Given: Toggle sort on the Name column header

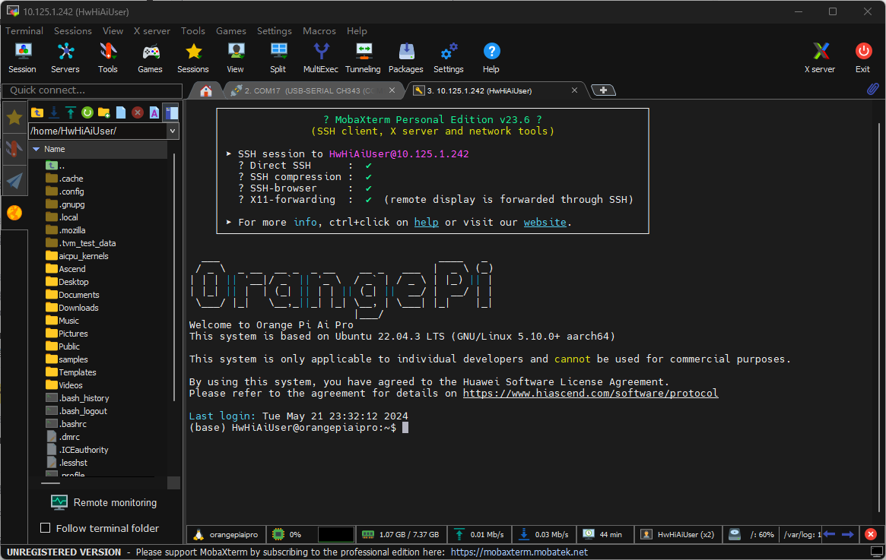Looking at the screenshot, I should click(98, 149).
